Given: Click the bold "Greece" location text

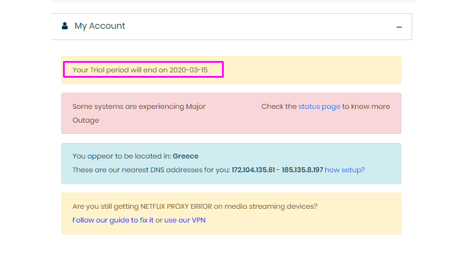Looking at the screenshot, I should [185, 156].
